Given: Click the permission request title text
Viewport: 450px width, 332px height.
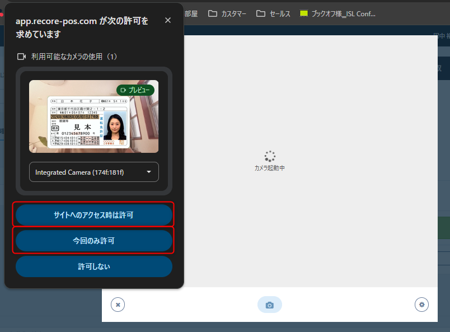Looking at the screenshot, I should tap(82, 27).
